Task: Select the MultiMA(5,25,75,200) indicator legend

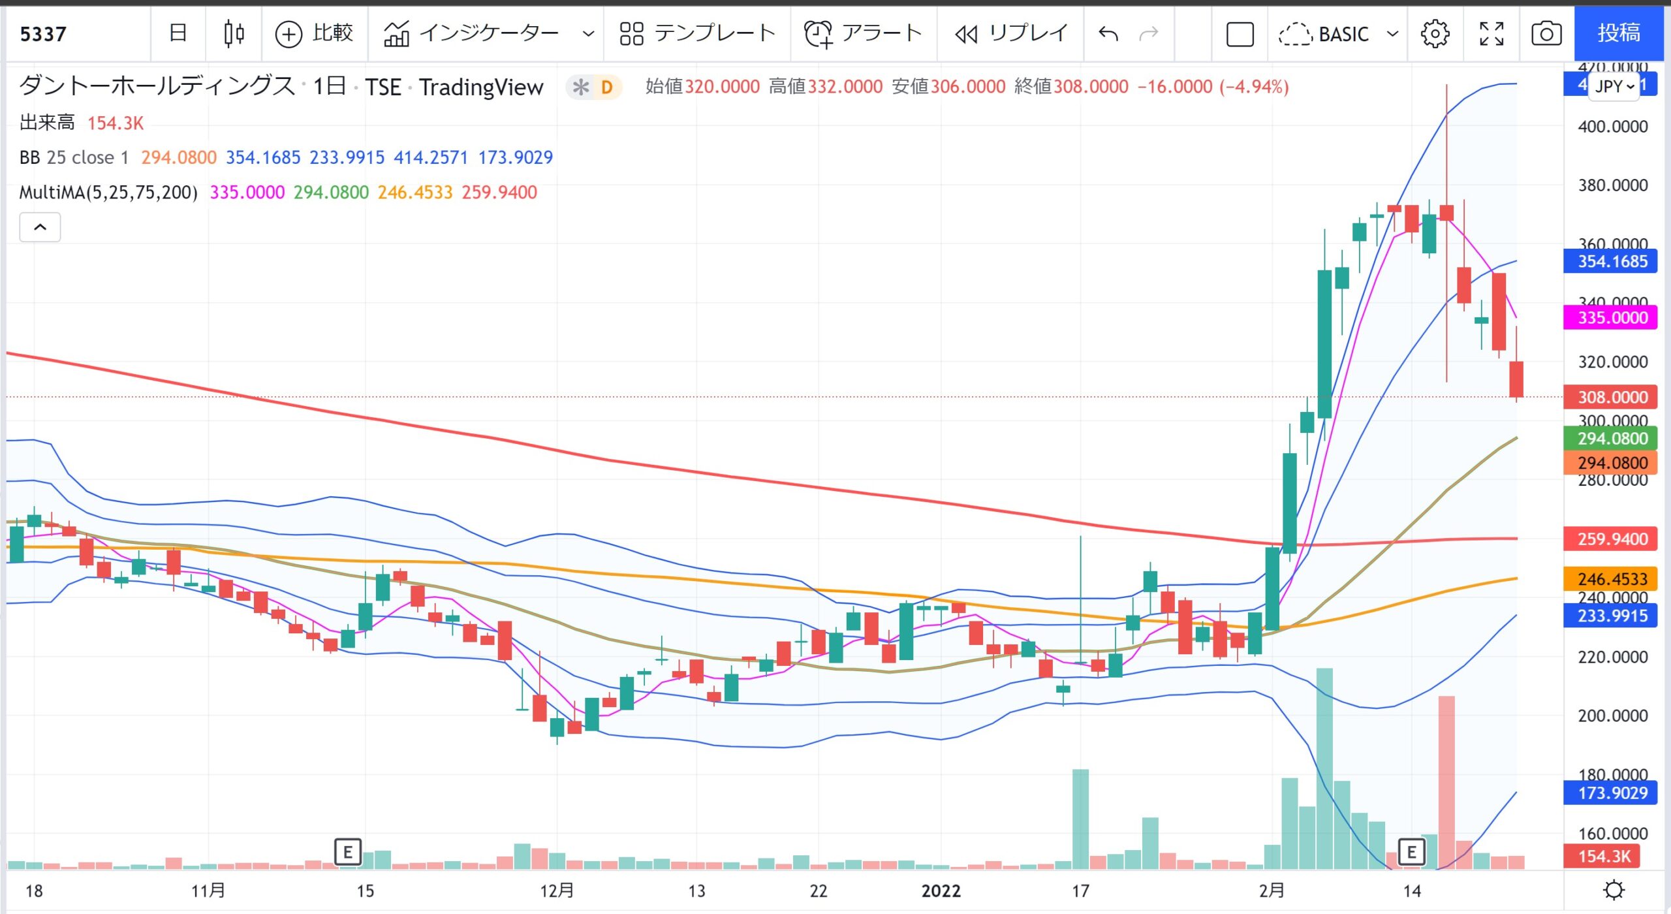Action: point(108,193)
